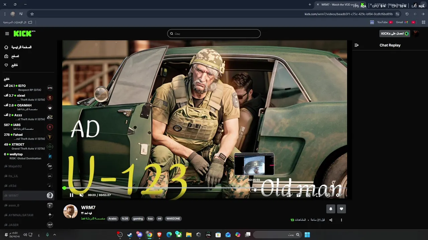Bookmark this page with star icon

pos(32,14)
